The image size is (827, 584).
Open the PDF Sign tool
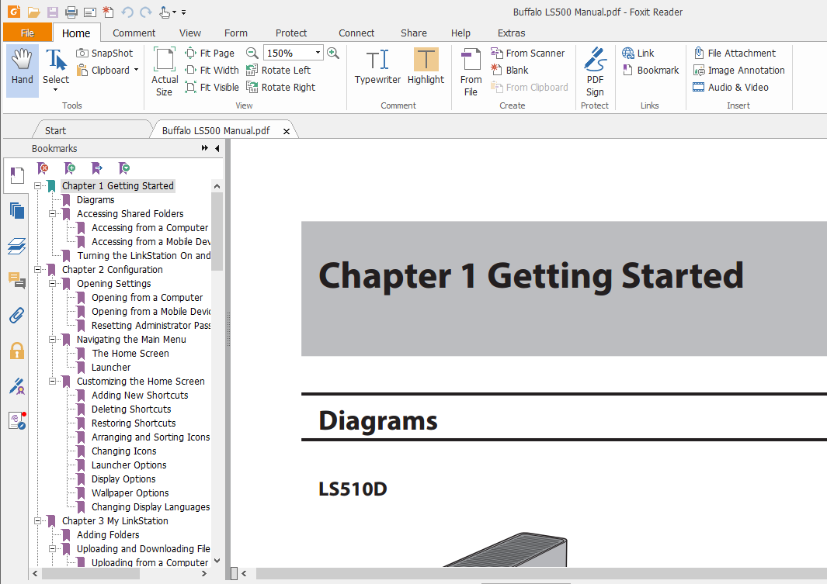[595, 70]
